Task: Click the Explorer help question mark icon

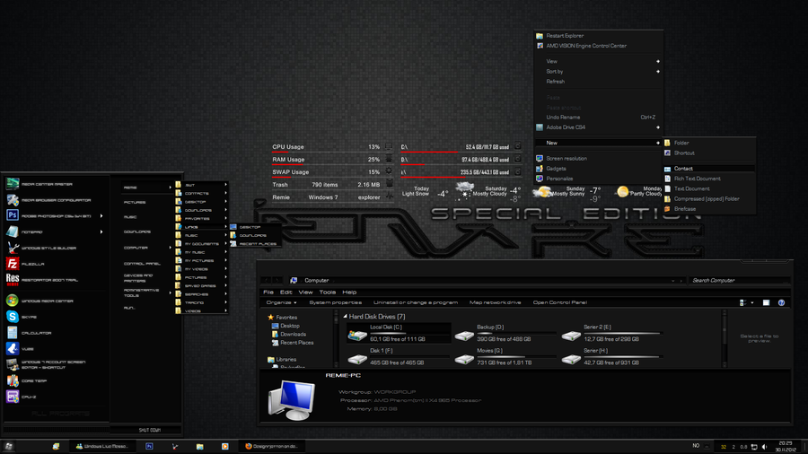Action: [x=781, y=302]
